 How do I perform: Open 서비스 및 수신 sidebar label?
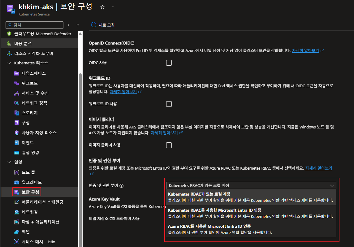coord(35,93)
